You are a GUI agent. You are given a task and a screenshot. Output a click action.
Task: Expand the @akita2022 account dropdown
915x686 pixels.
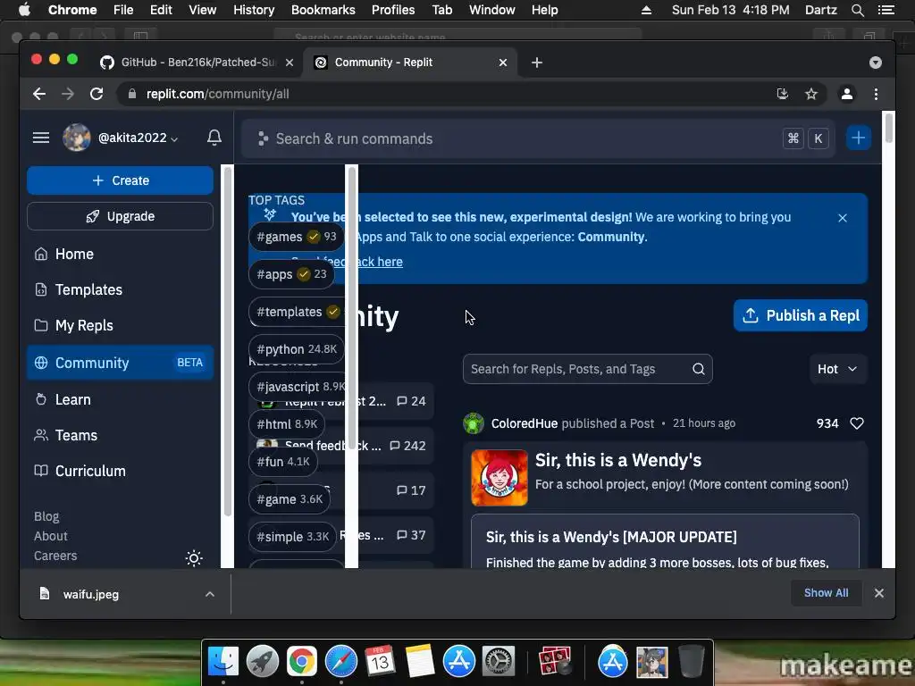tap(139, 138)
